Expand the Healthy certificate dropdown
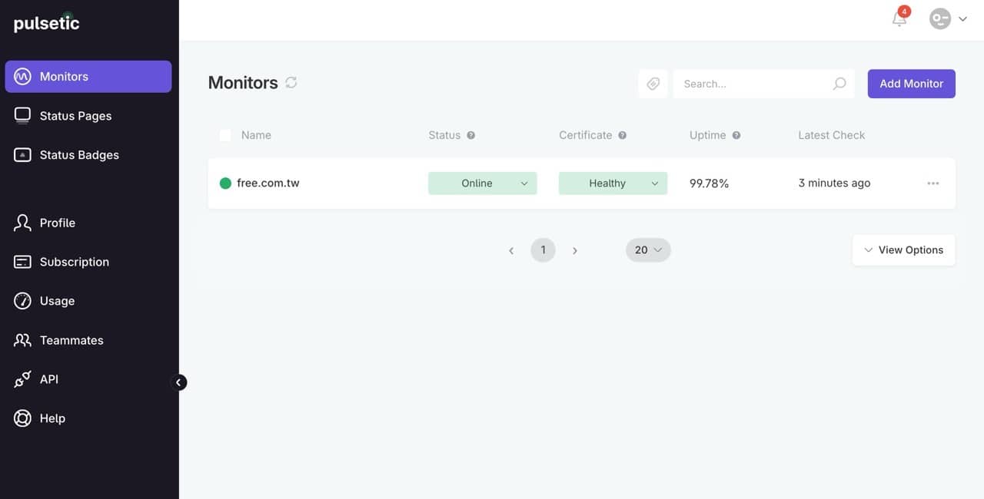984x499 pixels. (x=613, y=183)
